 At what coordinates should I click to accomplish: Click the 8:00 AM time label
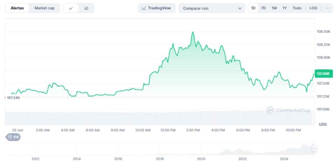click(x=118, y=130)
